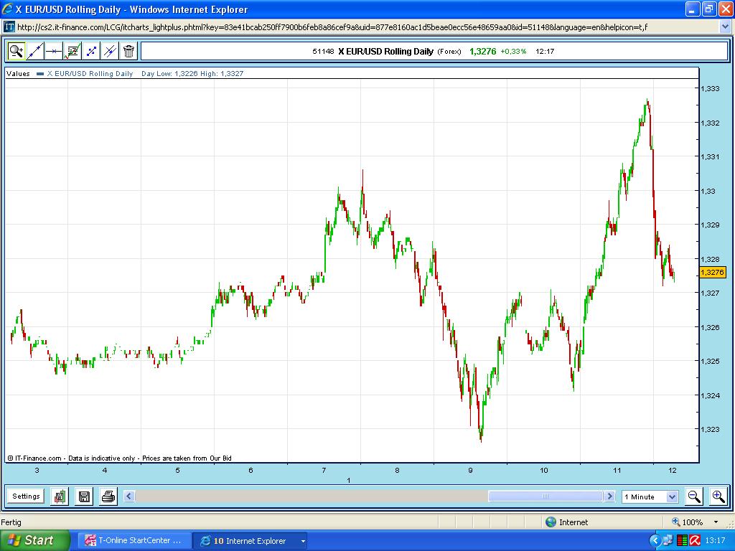
Task: Click the save diskette icon
Action: coord(83,496)
